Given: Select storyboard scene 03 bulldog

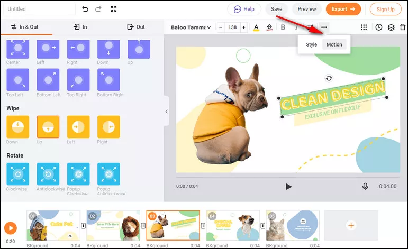Looking at the screenshot, I should pyautogui.click(x=173, y=225).
